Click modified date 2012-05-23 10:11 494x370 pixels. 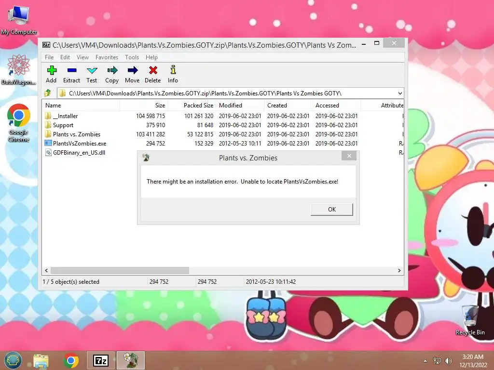[240, 144]
